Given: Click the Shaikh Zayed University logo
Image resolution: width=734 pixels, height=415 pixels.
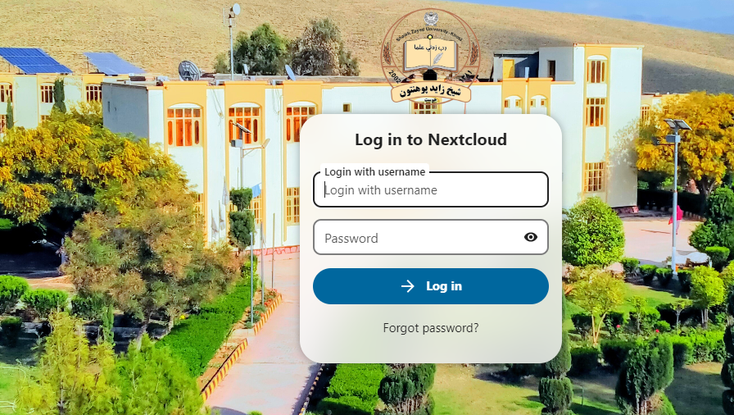Looking at the screenshot, I should coord(430,57).
